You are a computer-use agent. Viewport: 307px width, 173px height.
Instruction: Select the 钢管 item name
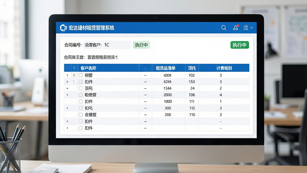click(89, 75)
